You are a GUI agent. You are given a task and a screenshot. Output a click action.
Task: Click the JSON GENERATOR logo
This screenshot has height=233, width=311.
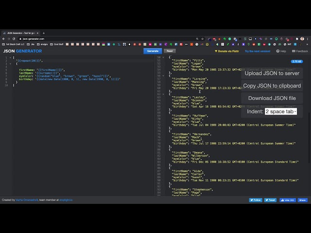point(22,51)
